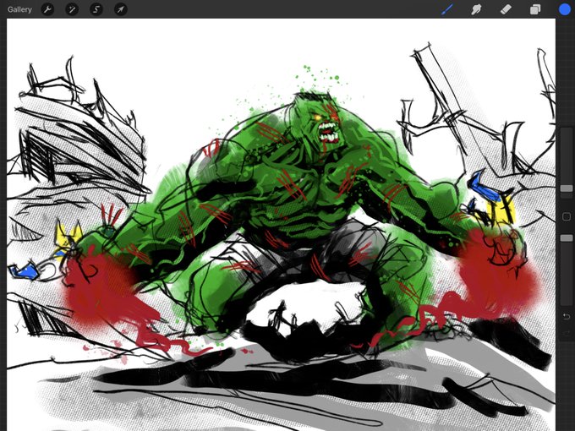Activate the Selection tool
This screenshot has height=431, width=575.
[96, 9]
